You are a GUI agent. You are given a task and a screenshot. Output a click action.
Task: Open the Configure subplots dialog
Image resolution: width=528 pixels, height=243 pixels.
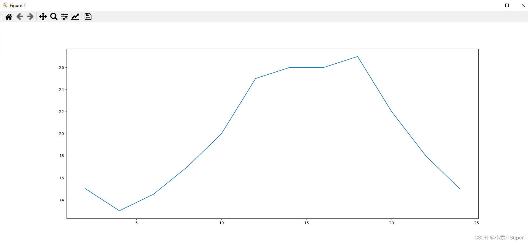[x=65, y=17]
